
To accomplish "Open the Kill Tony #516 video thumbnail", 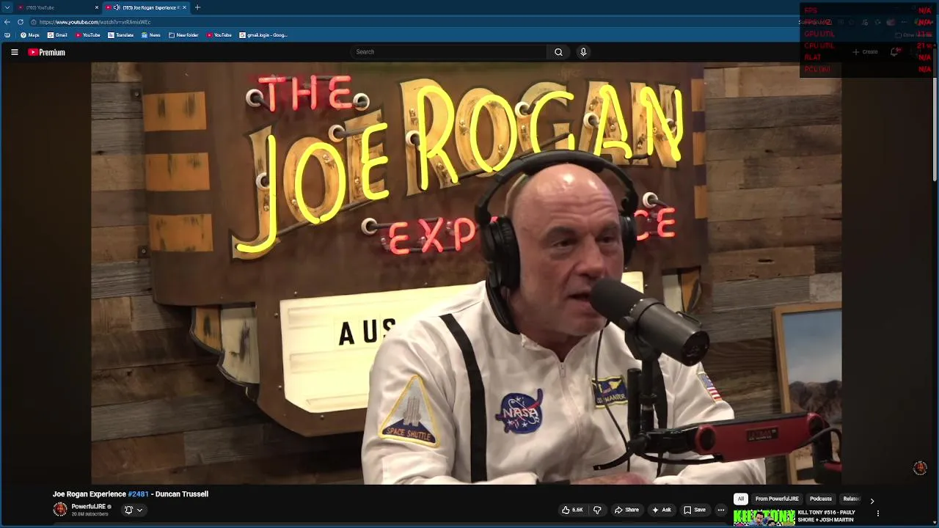I will pyautogui.click(x=764, y=518).
